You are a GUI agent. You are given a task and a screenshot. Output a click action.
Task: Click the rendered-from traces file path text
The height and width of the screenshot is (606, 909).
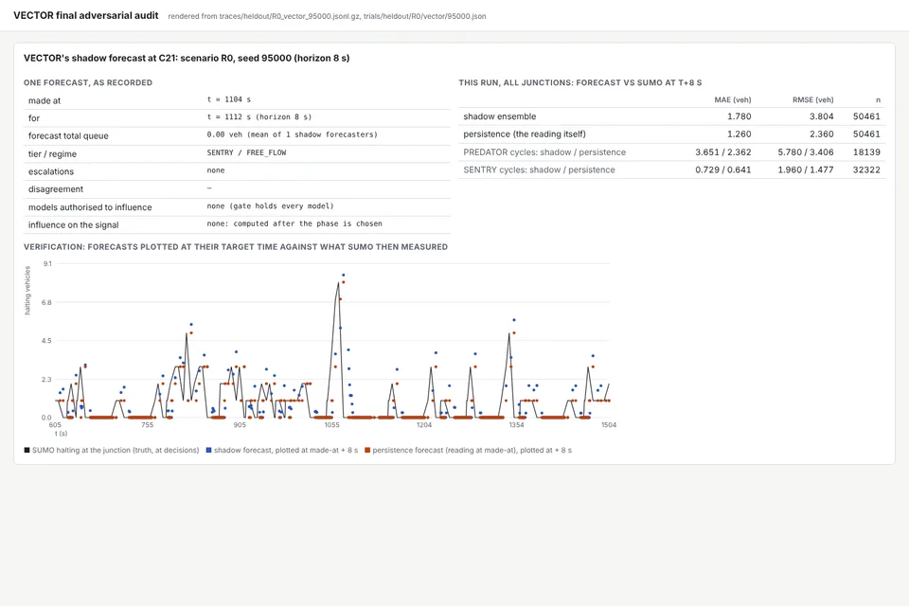[x=327, y=16]
